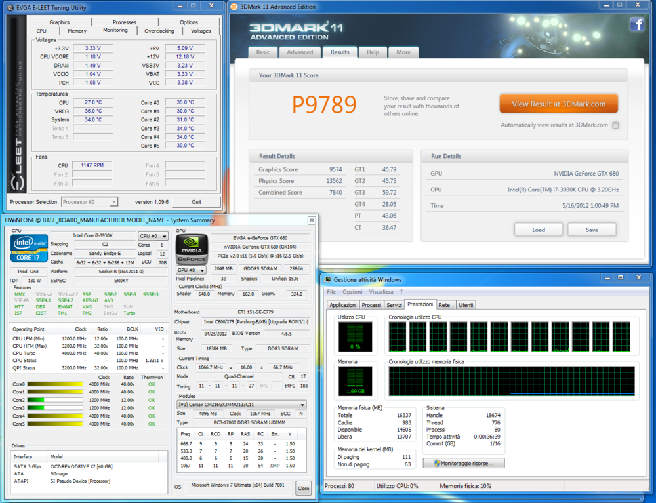656x503 pixels.
Task: Click the Memoria 1,69 GB meter graph
Action: coord(355,381)
